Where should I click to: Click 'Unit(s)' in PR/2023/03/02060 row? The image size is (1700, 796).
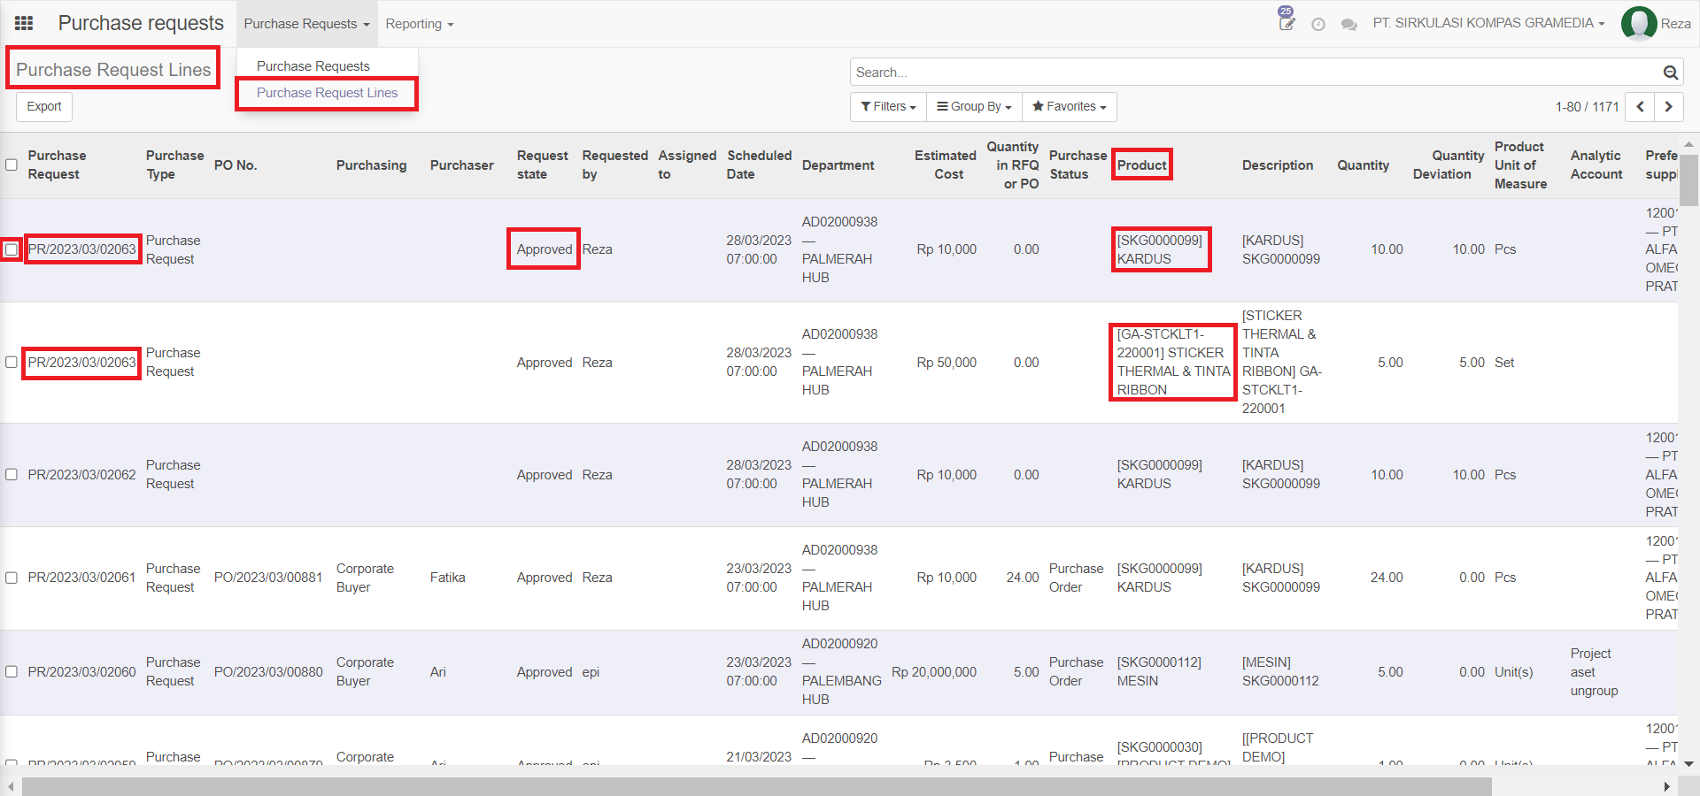point(1514,671)
